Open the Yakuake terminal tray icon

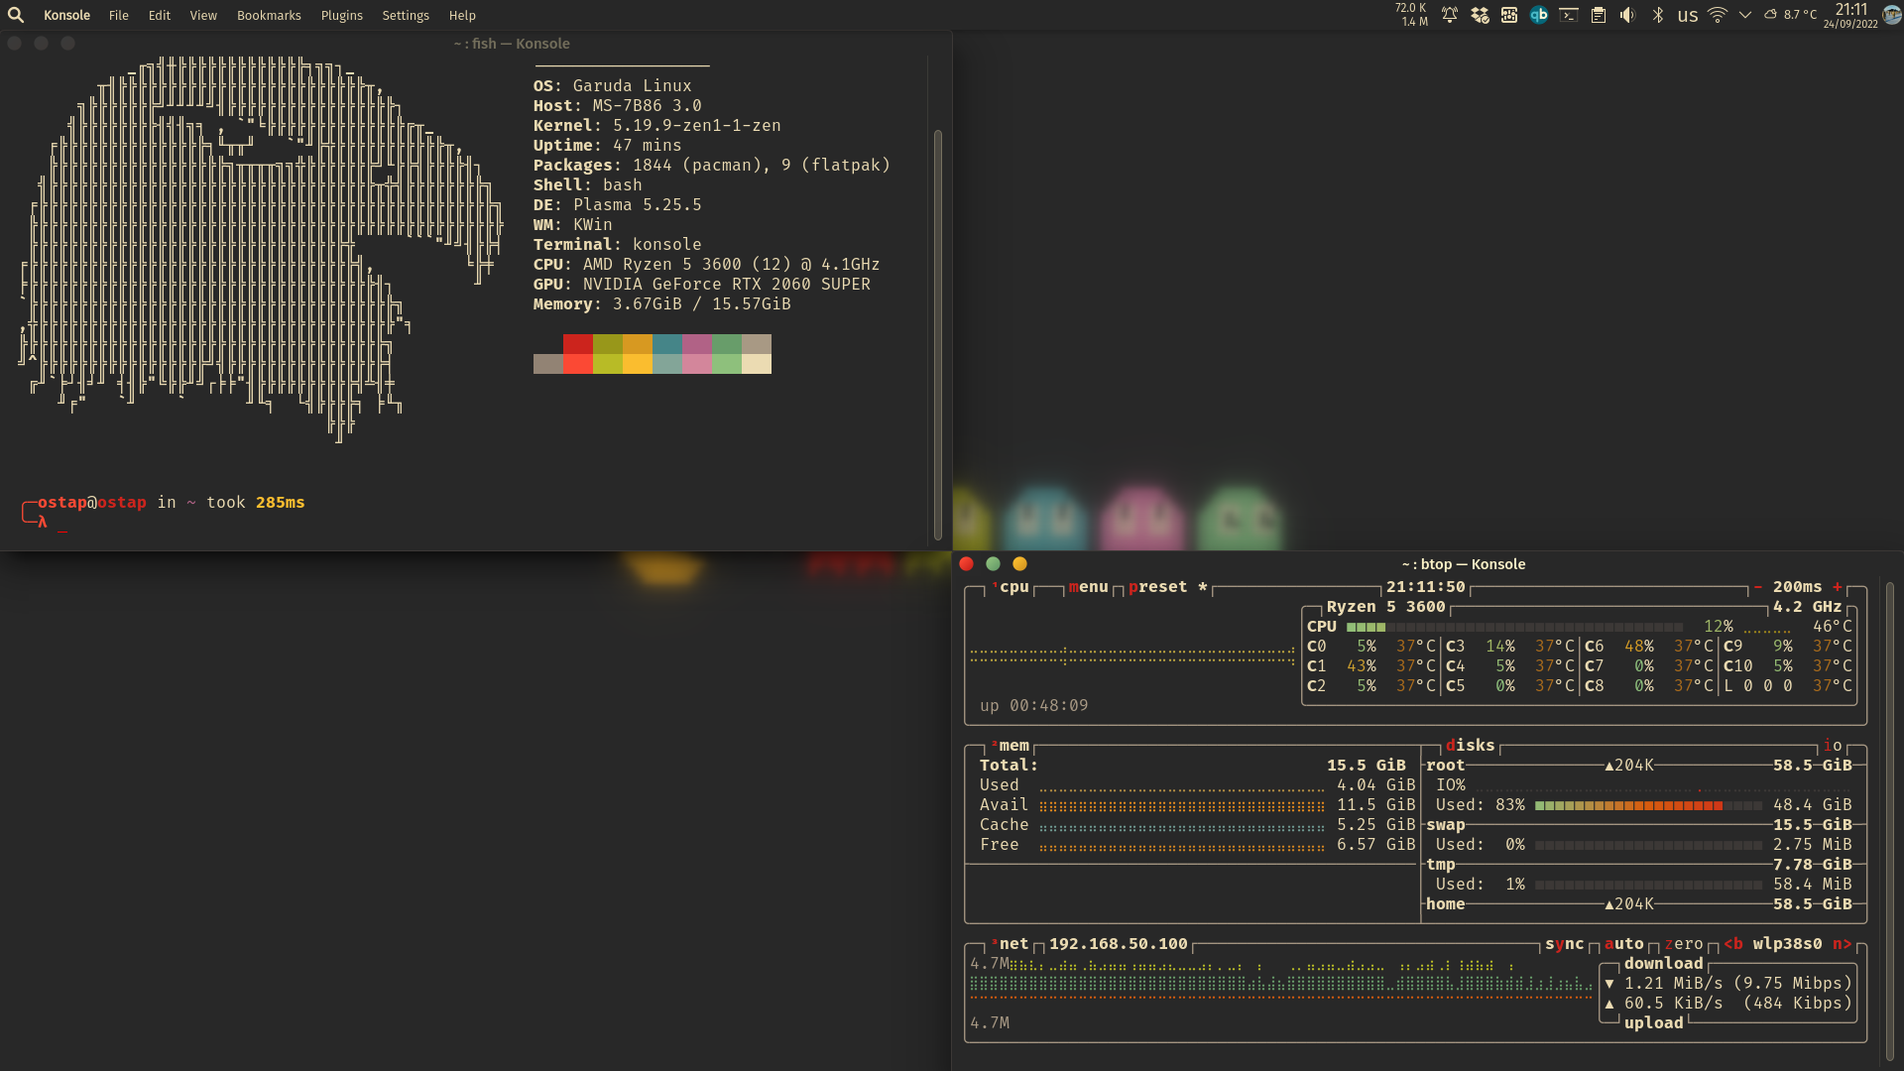click(1569, 15)
